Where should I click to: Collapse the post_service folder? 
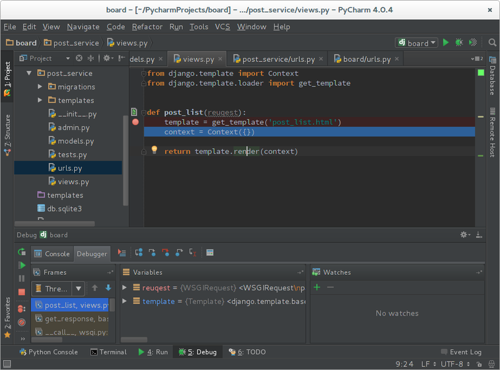[29, 74]
